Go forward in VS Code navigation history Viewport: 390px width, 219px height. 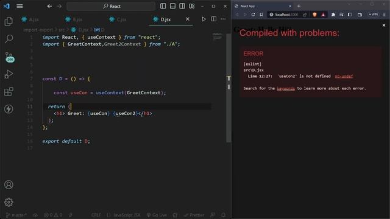pos(59,6)
